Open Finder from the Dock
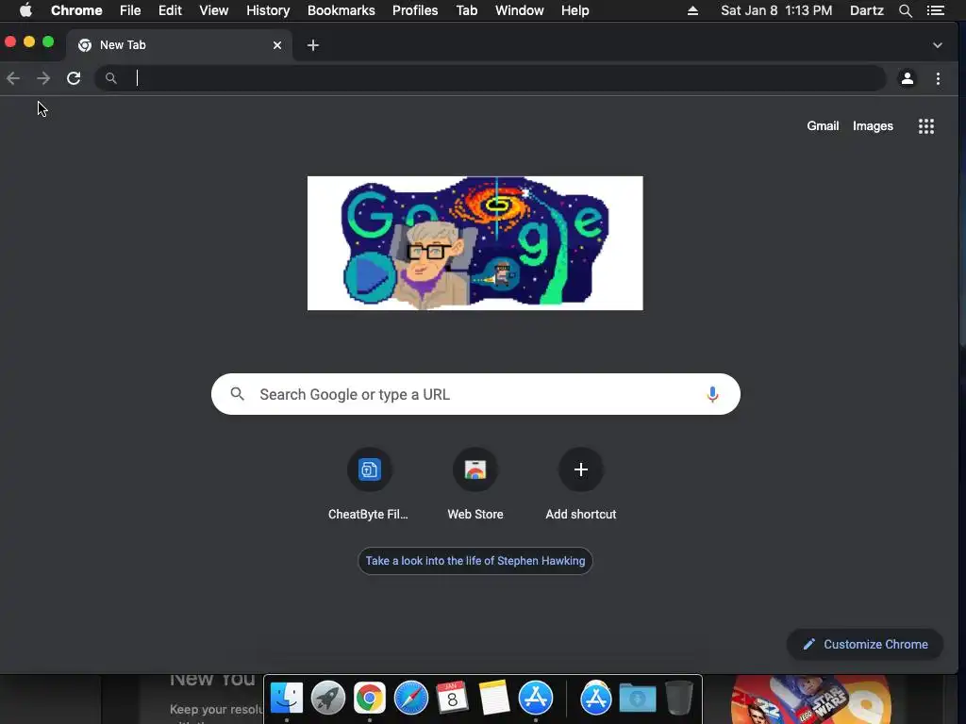The image size is (966, 724). [287, 698]
